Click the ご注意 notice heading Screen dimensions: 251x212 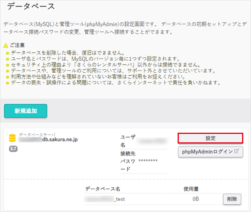[17, 45]
